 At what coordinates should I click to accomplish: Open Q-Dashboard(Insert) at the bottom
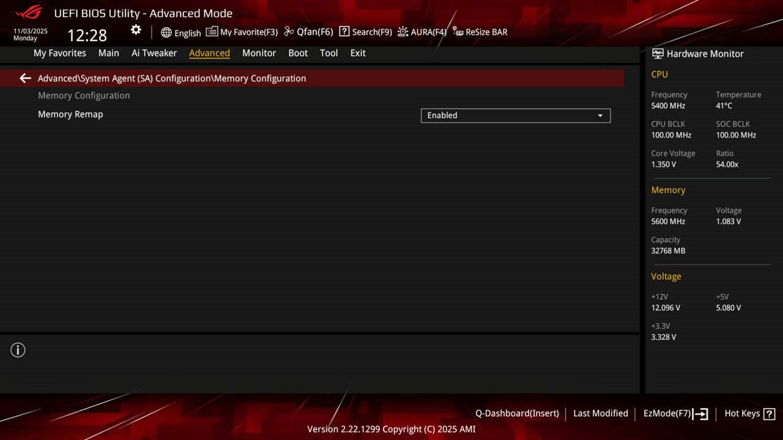[517, 413]
